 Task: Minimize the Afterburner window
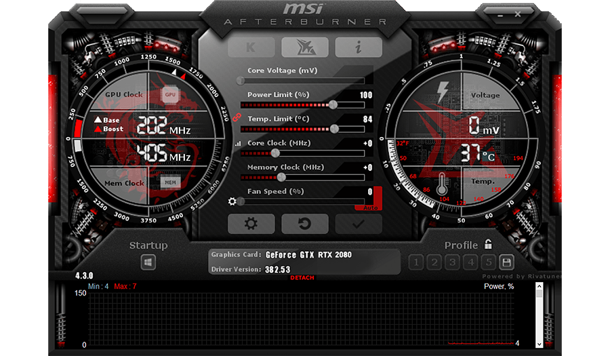click(x=500, y=15)
